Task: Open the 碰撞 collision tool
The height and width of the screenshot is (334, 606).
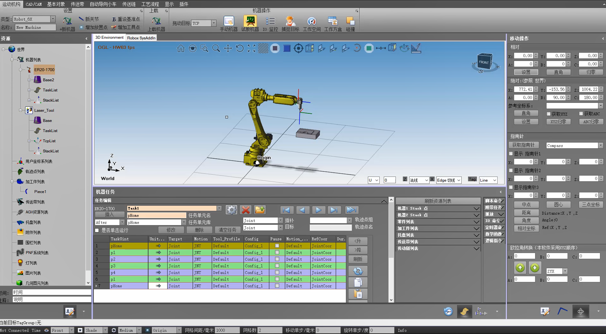Action: pos(350,21)
